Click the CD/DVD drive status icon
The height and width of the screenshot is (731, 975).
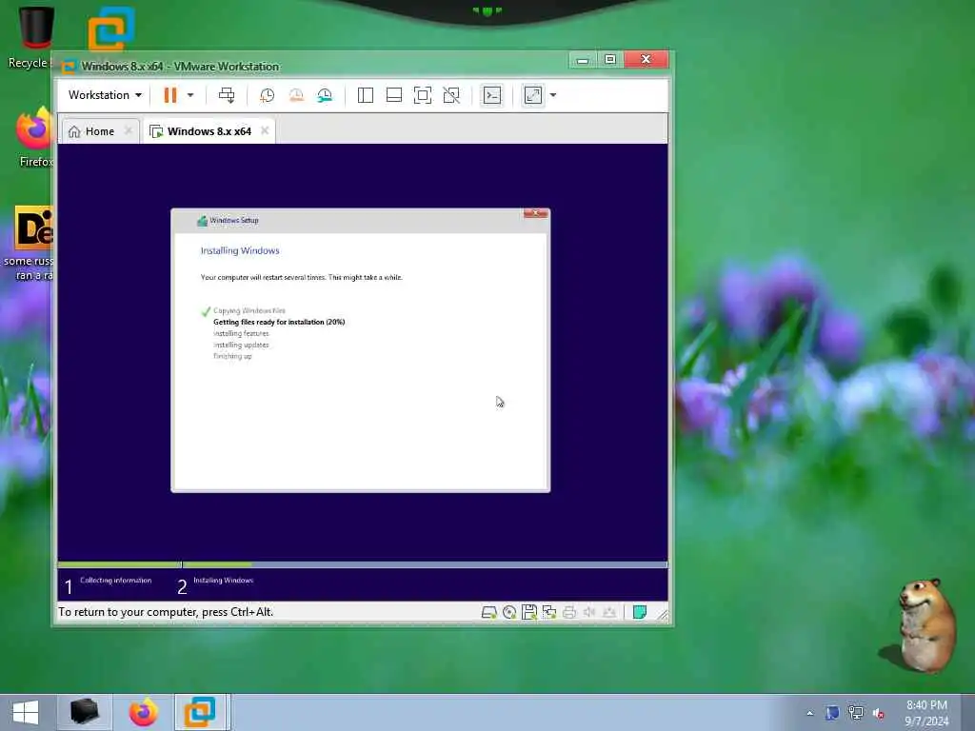coord(509,612)
